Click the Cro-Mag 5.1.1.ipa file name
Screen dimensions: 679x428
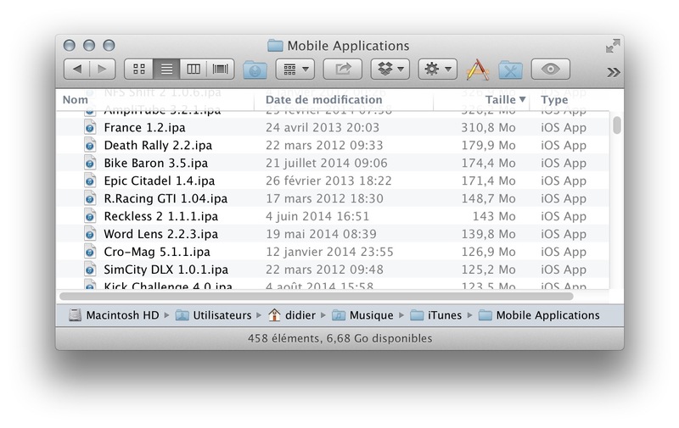pyautogui.click(x=157, y=252)
